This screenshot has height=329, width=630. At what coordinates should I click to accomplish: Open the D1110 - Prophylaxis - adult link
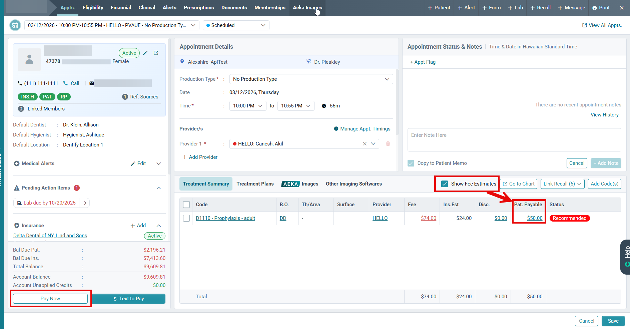pos(225,218)
